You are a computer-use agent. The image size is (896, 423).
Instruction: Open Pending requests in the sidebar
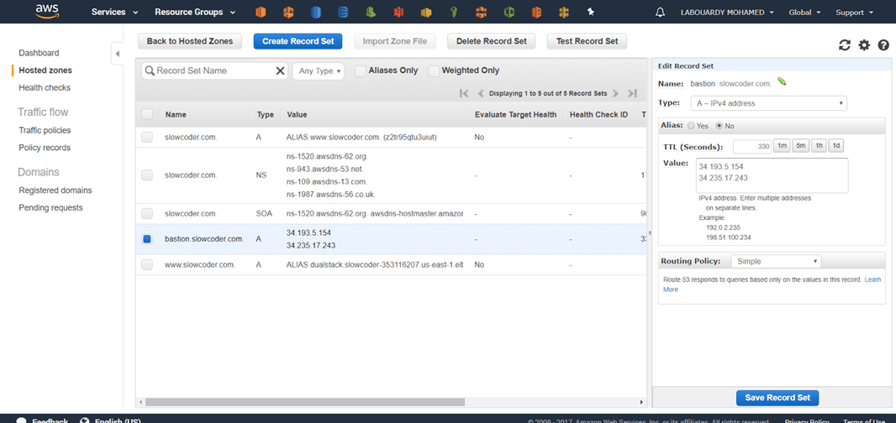pos(51,207)
